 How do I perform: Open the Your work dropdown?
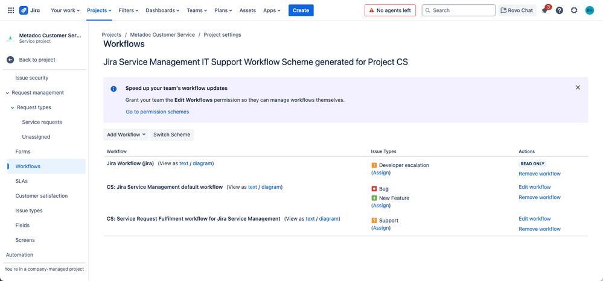point(65,10)
